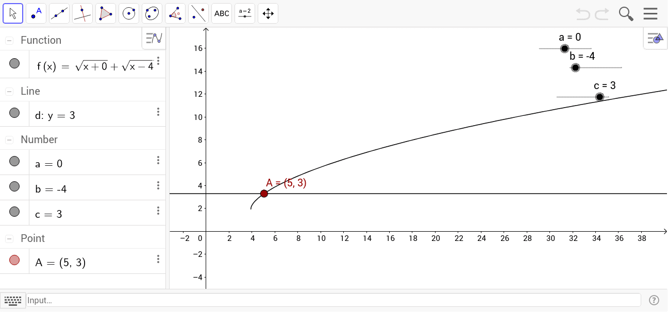Click the Point heading text
This screenshot has height=312, width=668.
[32, 238]
